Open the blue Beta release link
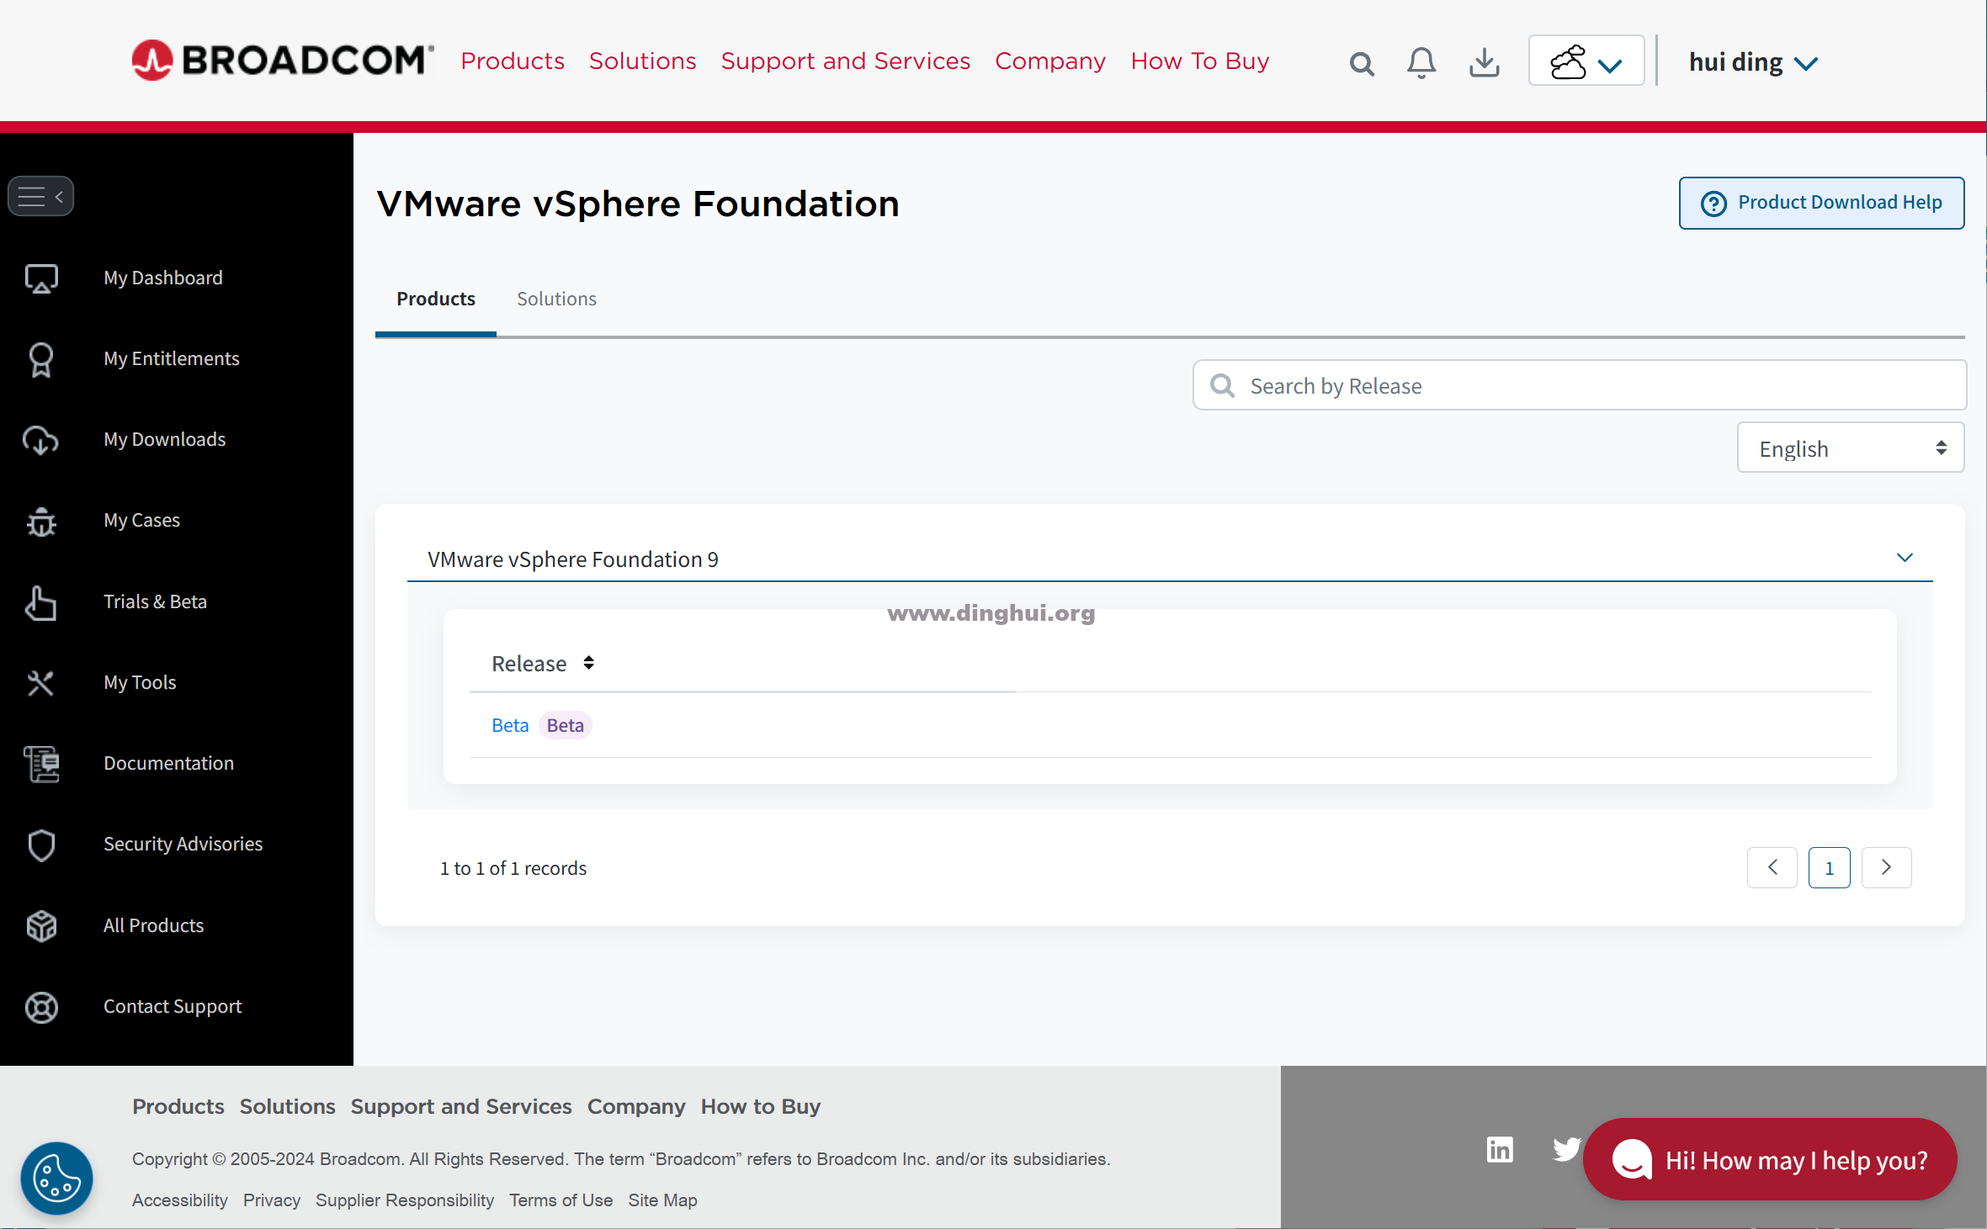The width and height of the screenshot is (1987, 1229). click(x=510, y=725)
